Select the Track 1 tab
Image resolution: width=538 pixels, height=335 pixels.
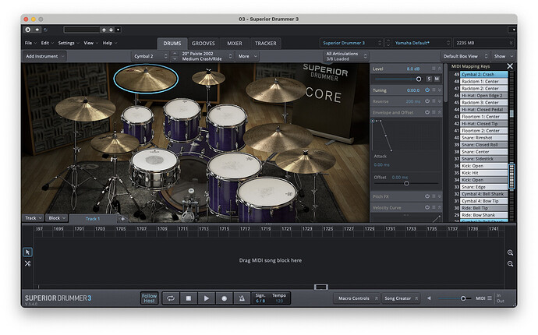(x=93, y=219)
